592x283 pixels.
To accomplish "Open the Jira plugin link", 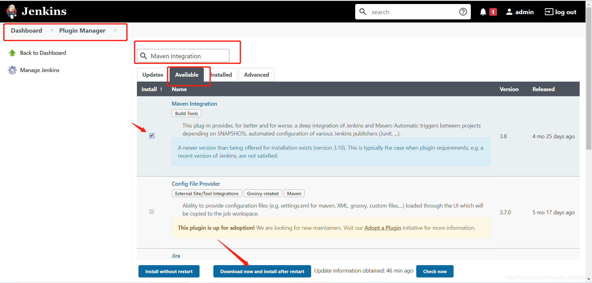I will tap(176, 256).
